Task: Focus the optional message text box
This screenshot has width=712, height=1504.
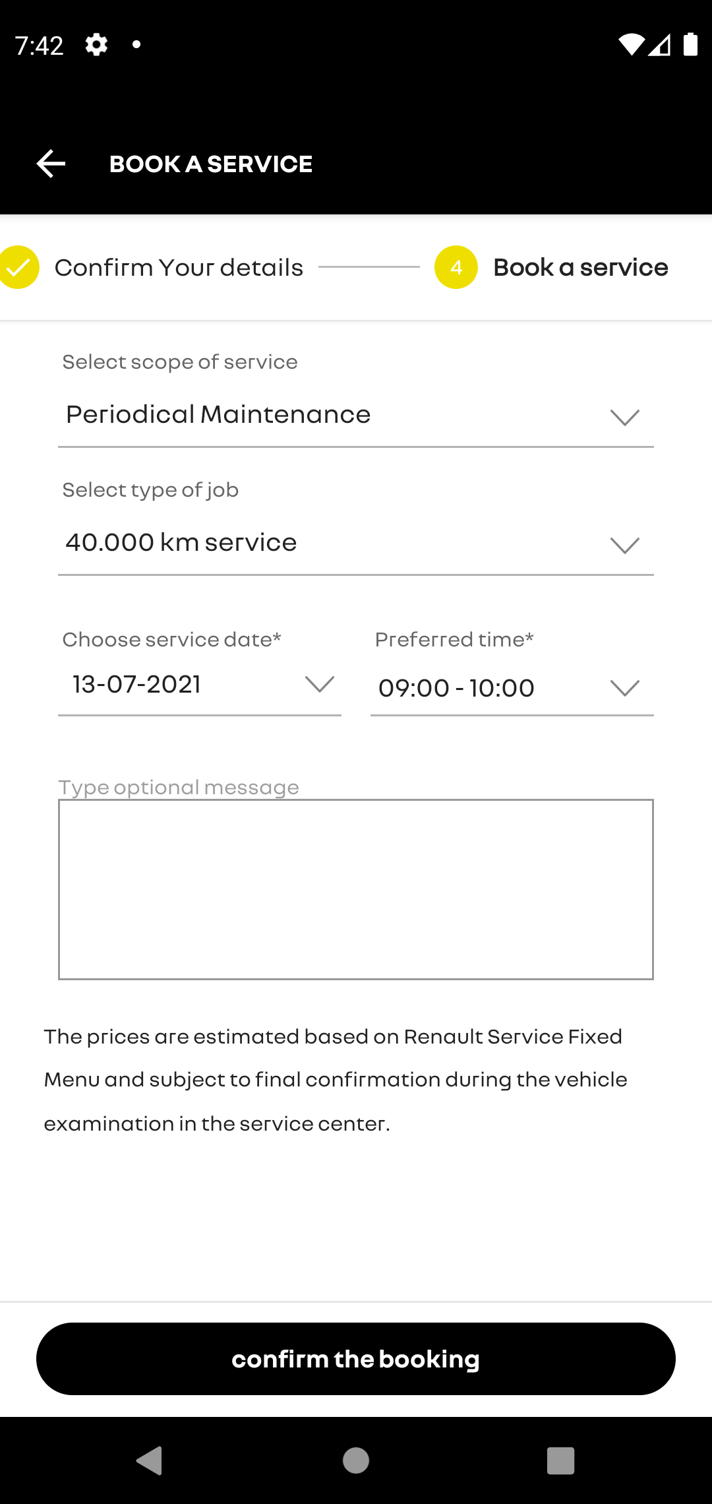Action: pos(356,889)
